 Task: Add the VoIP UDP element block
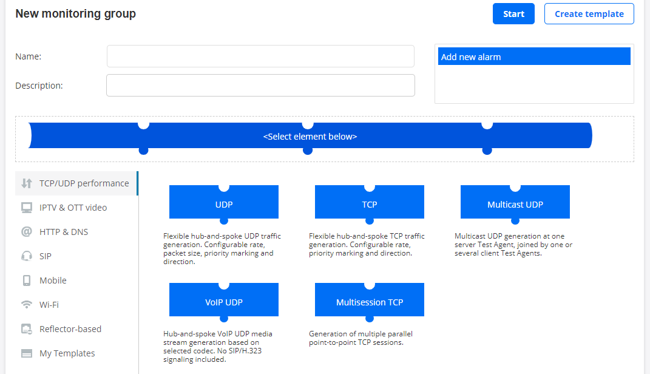pos(223,302)
